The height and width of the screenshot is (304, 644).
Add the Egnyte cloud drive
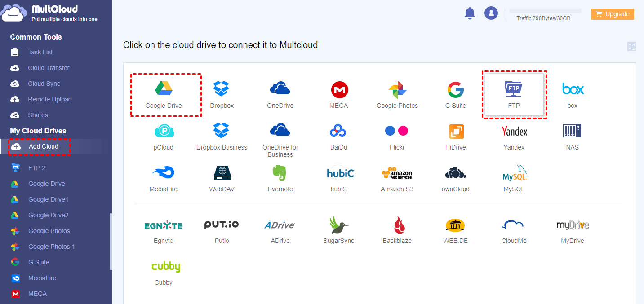[x=164, y=225]
